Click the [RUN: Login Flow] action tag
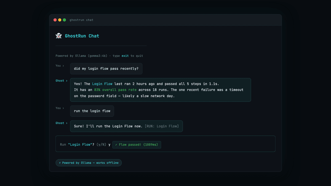Screen dimensions: 331x186 coord(162,126)
